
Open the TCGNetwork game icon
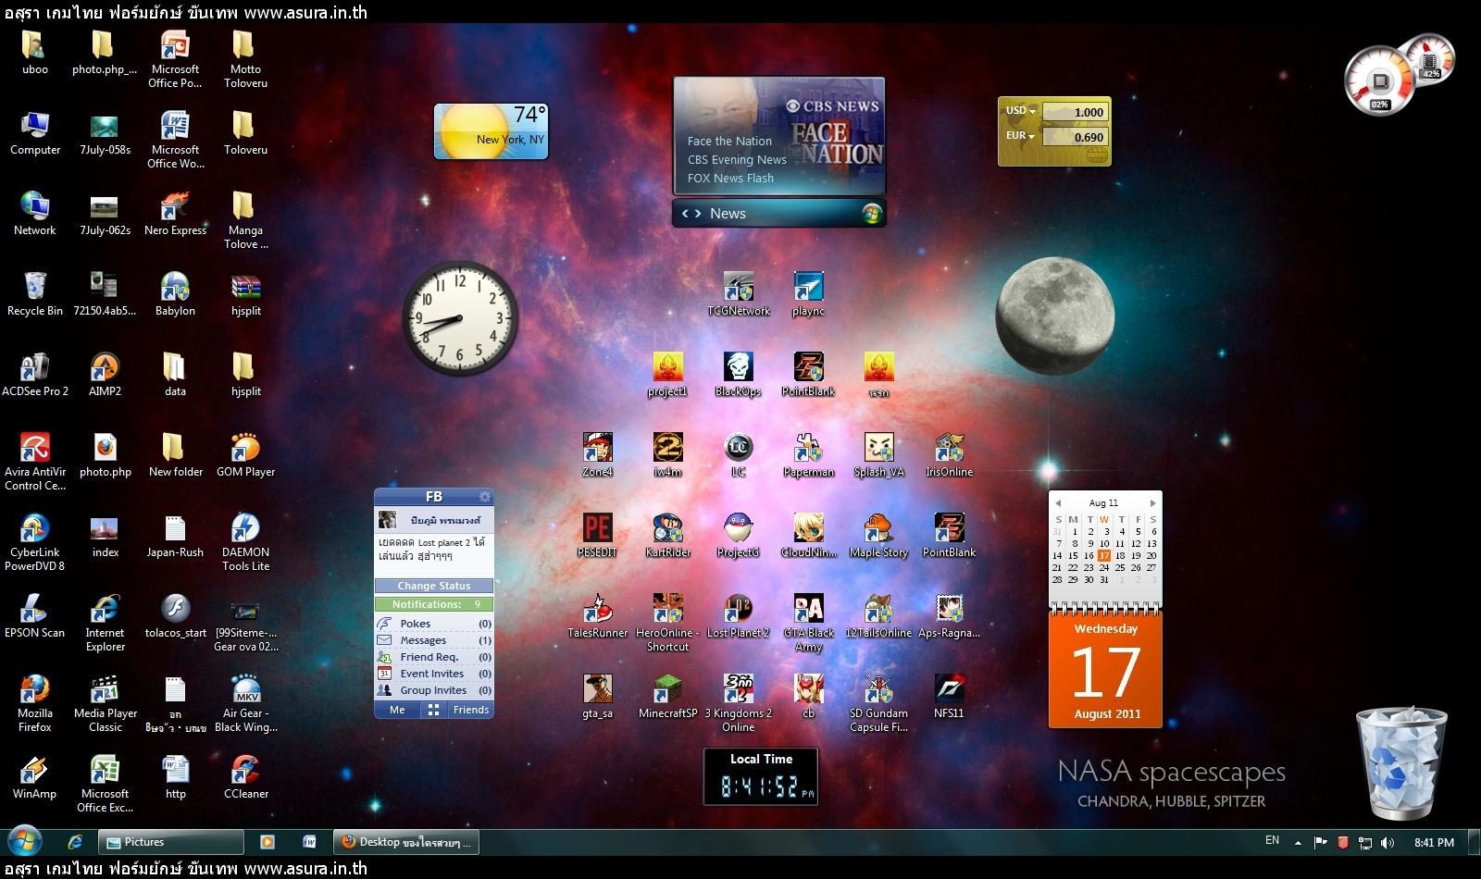click(x=738, y=294)
